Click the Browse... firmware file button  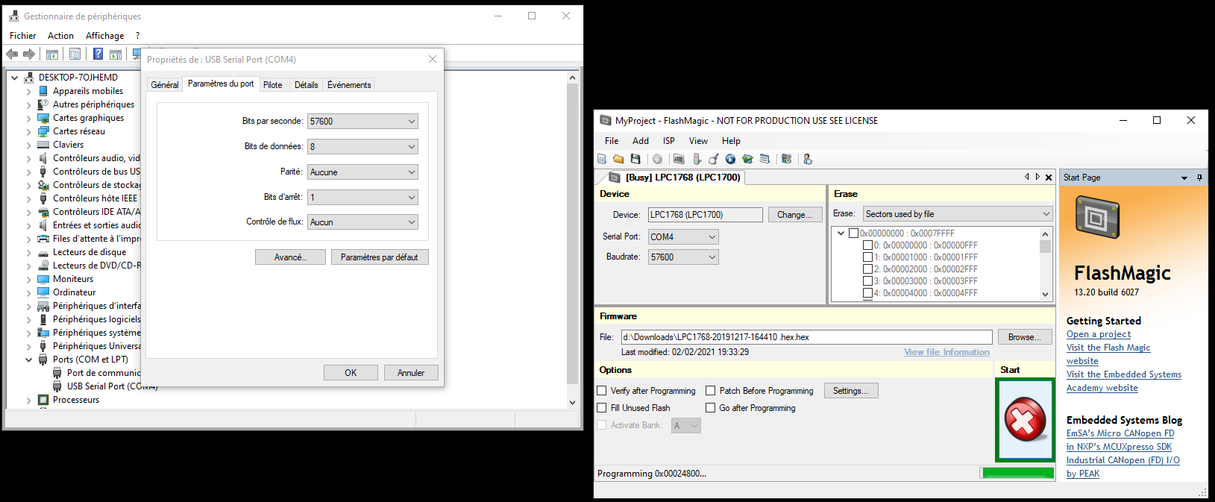pos(1025,337)
